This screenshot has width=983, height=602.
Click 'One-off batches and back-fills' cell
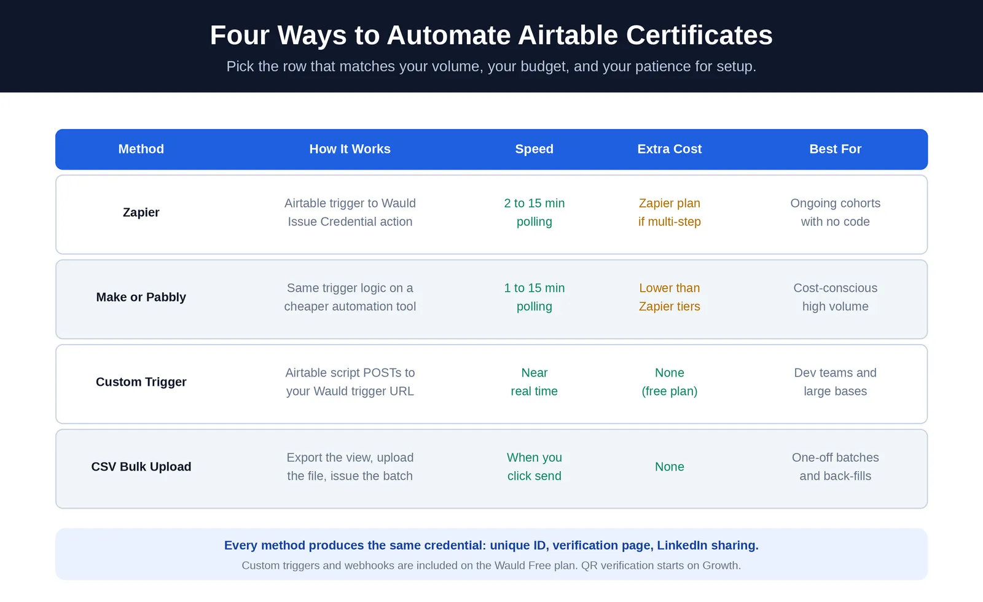836,467
